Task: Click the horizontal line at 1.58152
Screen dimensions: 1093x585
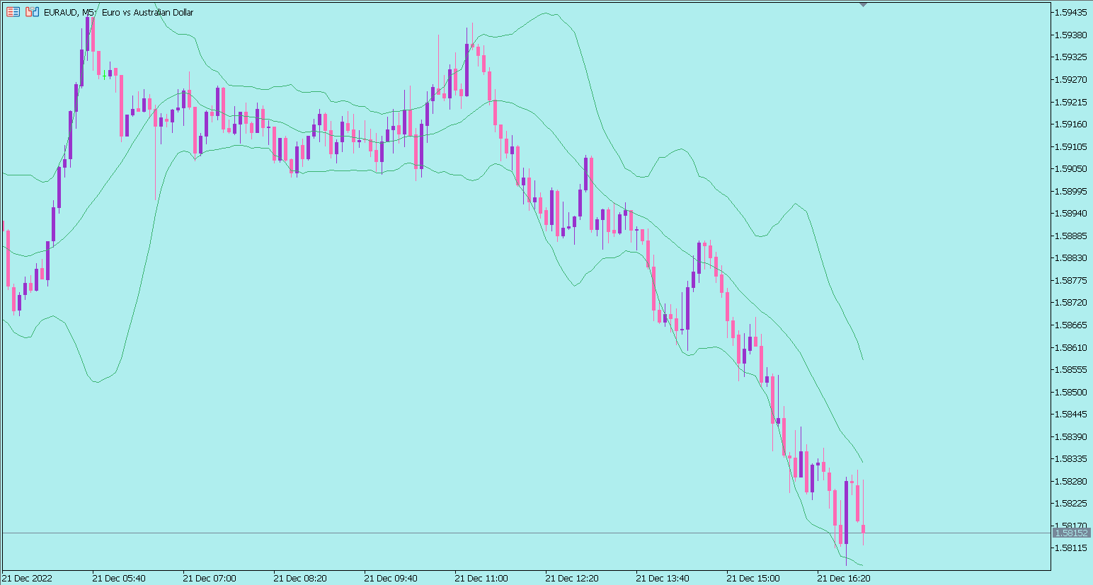Action: point(496,533)
